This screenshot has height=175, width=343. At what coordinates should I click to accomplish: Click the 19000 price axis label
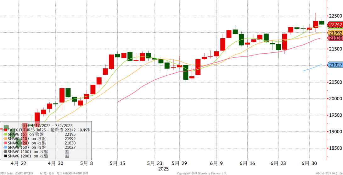[335, 132]
